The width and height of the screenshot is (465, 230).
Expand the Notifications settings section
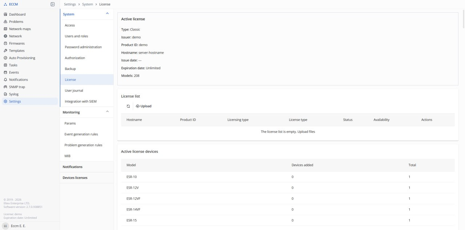[73, 167]
